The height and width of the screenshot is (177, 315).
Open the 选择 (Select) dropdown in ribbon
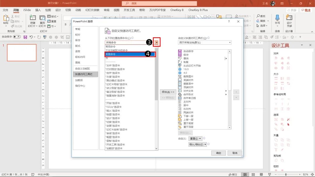click(x=262, y=26)
